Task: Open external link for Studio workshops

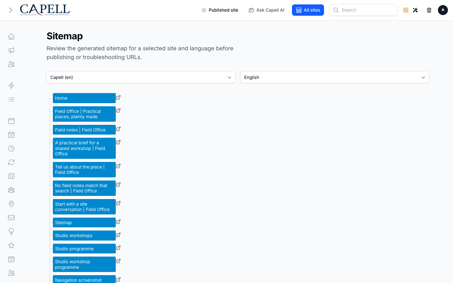Action: (118, 235)
